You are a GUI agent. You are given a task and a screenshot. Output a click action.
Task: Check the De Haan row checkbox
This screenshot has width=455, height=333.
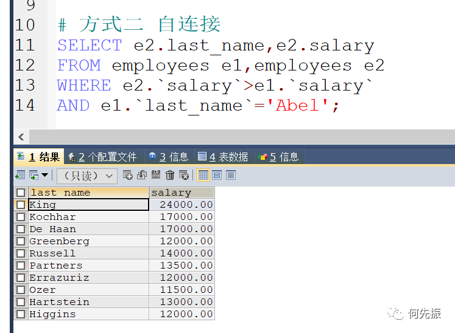click(x=21, y=229)
